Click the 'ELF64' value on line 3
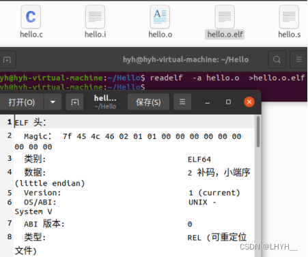Screen dimensions: 308x257 coord(199,160)
